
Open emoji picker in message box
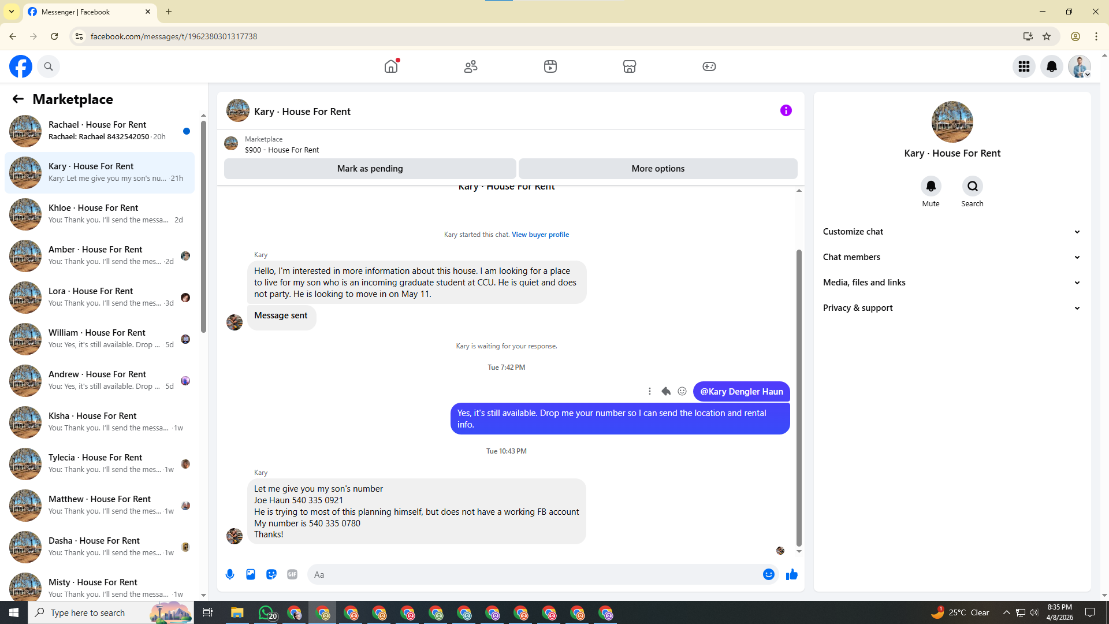(768, 574)
